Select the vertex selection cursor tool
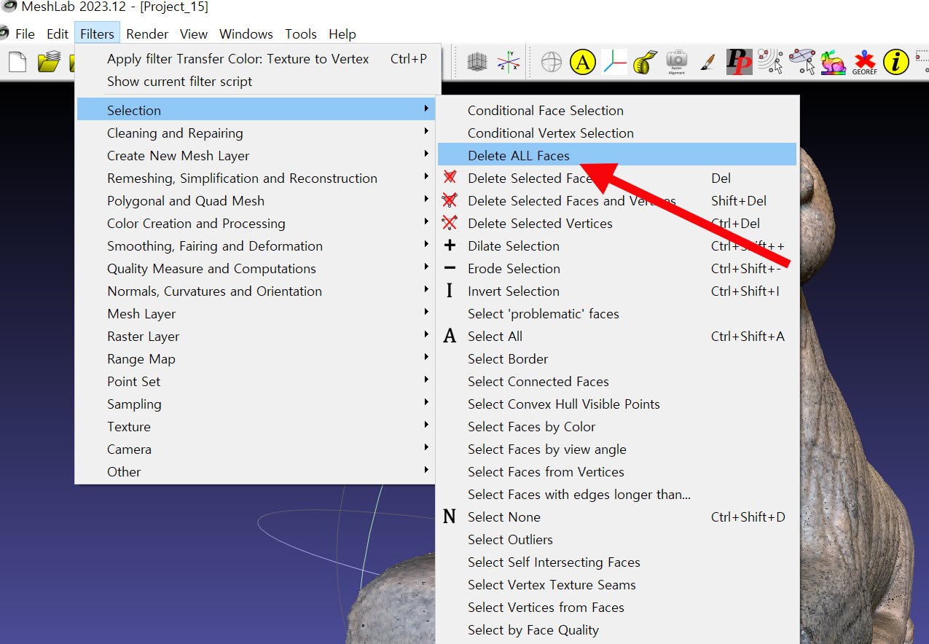Image resolution: width=929 pixels, height=644 pixels. click(770, 62)
